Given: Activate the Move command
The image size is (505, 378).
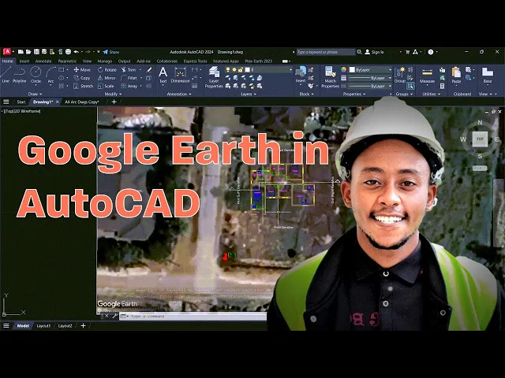Looking at the screenshot, I should tap(82, 70).
